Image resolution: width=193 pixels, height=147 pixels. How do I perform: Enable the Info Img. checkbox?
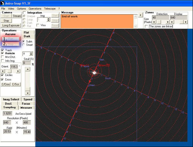(2, 61)
